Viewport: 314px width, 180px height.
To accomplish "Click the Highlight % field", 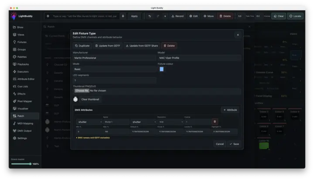I will click(x=225, y=132).
